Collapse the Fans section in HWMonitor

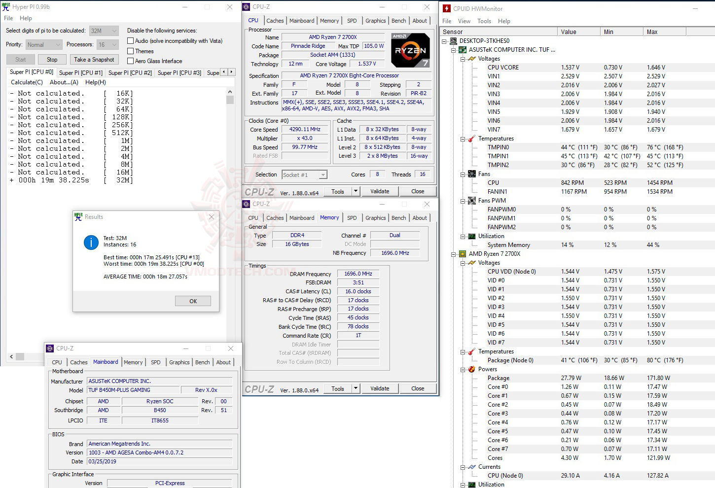coord(463,174)
